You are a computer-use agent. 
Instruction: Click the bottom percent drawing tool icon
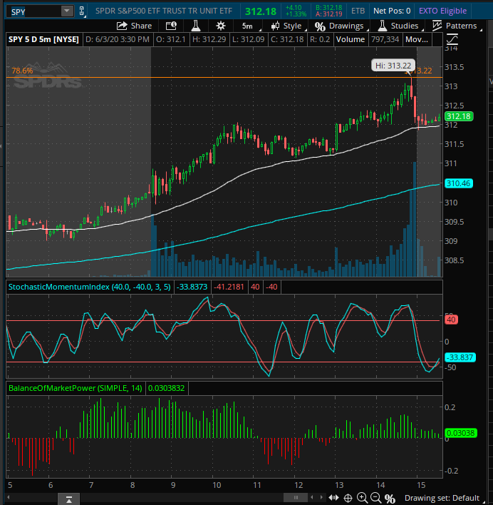click(x=390, y=499)
